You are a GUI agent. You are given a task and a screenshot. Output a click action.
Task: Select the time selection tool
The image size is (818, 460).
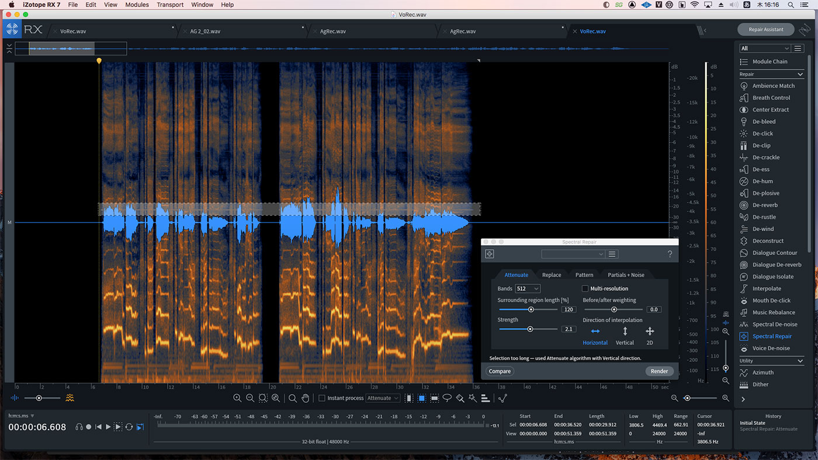(408, 398)
